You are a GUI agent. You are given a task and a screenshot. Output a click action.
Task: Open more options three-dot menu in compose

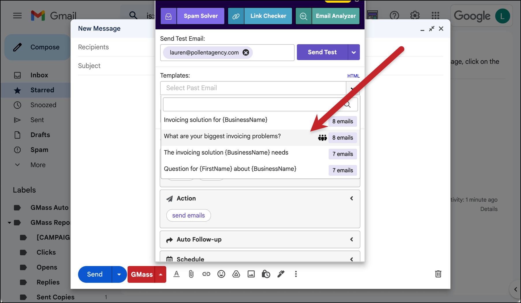[x=296, y=274]
